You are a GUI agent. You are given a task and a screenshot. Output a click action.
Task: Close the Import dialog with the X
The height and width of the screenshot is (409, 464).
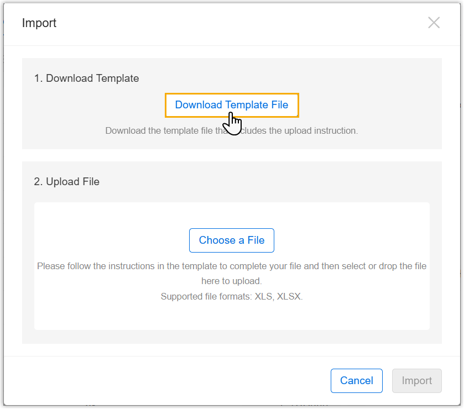(x=434, y=23)
